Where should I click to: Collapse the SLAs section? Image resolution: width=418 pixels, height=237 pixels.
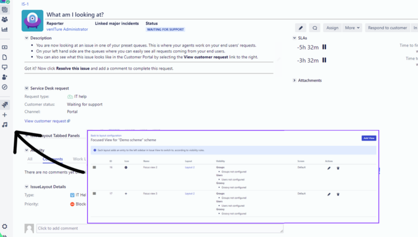(x=295, y=38)
